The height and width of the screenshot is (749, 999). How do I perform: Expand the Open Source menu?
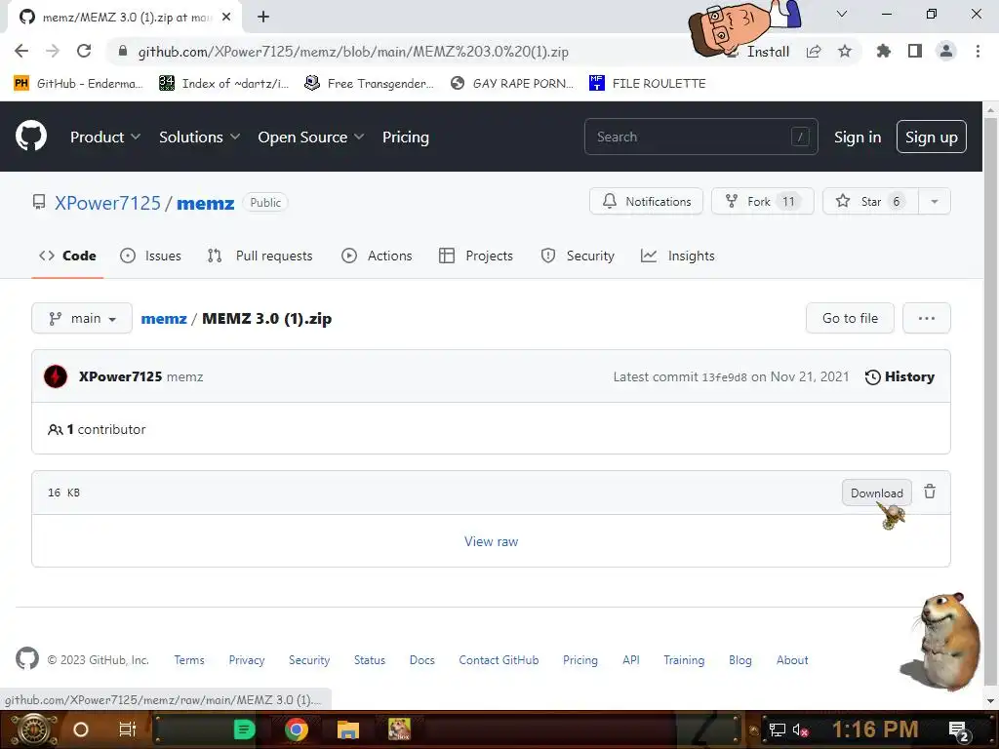point(311,137)
